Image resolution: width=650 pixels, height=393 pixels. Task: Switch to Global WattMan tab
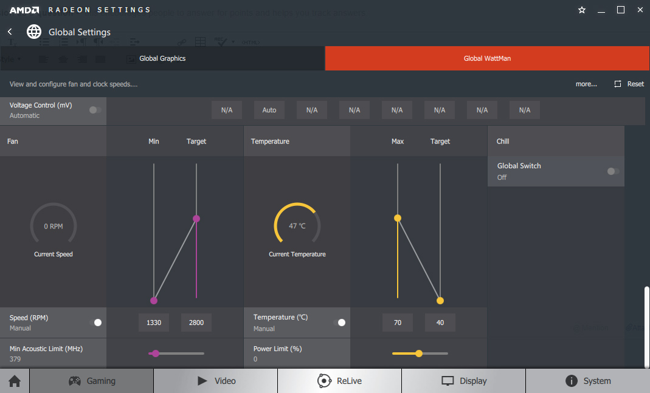tap(487, 58)
